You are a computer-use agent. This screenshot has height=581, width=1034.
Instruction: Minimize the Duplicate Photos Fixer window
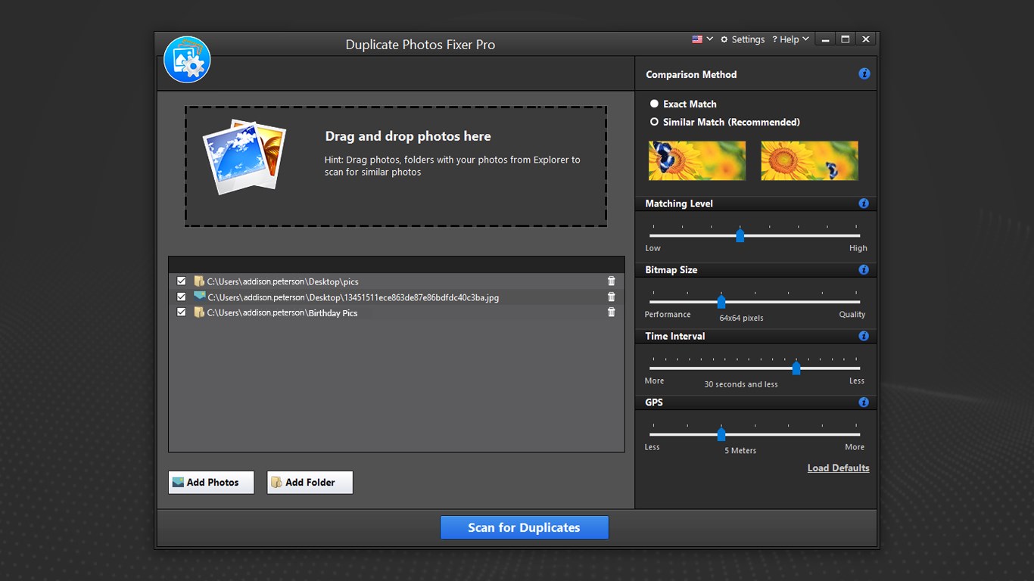pyautogui.click(x=825, y=39)
